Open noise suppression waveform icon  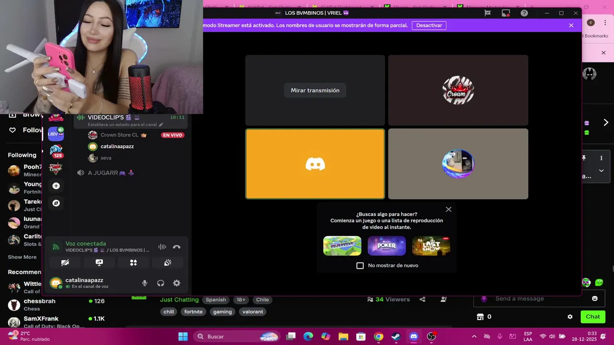pos(162,247)
